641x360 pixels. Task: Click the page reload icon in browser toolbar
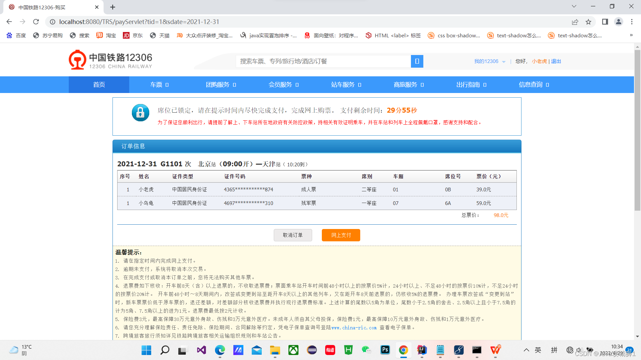click(36, 22)
